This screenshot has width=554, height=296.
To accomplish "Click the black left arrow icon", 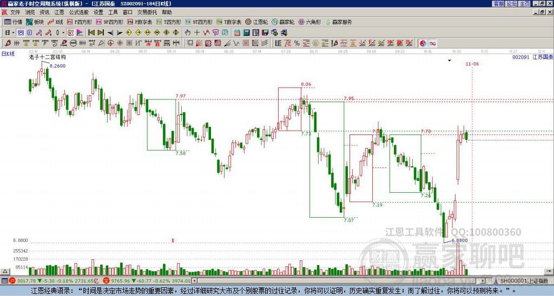I will click(x=110, y=33).
